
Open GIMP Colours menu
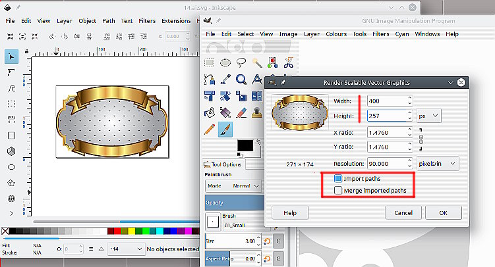pos(336,34)
